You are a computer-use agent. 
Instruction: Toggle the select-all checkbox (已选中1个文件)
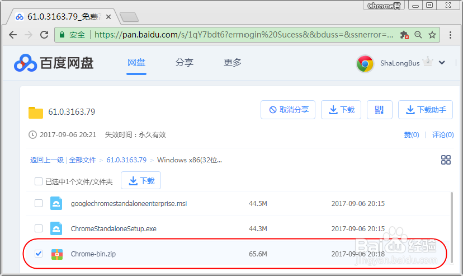(39, 181)
